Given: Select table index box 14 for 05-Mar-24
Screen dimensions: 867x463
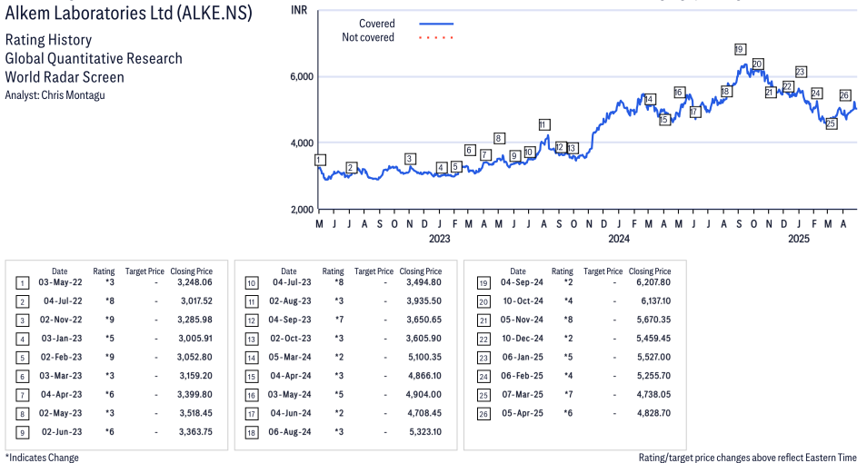Looking at the screenshot, I should (252, 358).
